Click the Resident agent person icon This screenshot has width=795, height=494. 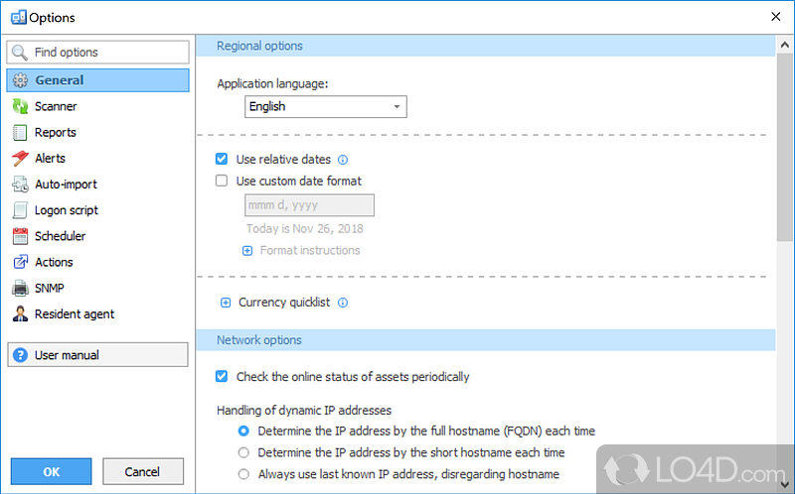[19, 313]
